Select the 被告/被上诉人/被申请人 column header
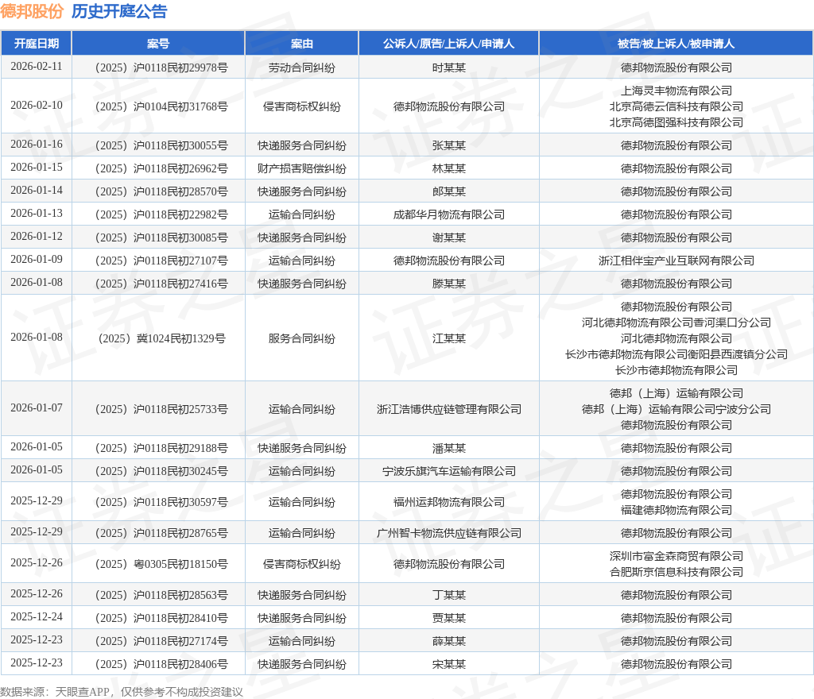Screen dimensions: 814x699 676,44
